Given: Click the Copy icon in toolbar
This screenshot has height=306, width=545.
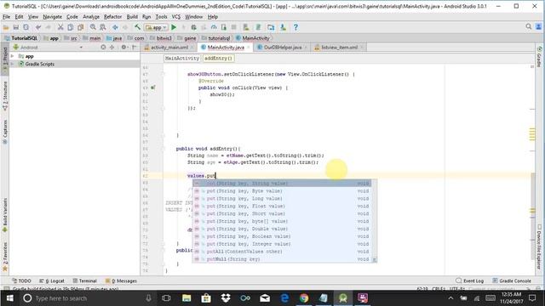Looking at the screenshot, I should [71, 27].
